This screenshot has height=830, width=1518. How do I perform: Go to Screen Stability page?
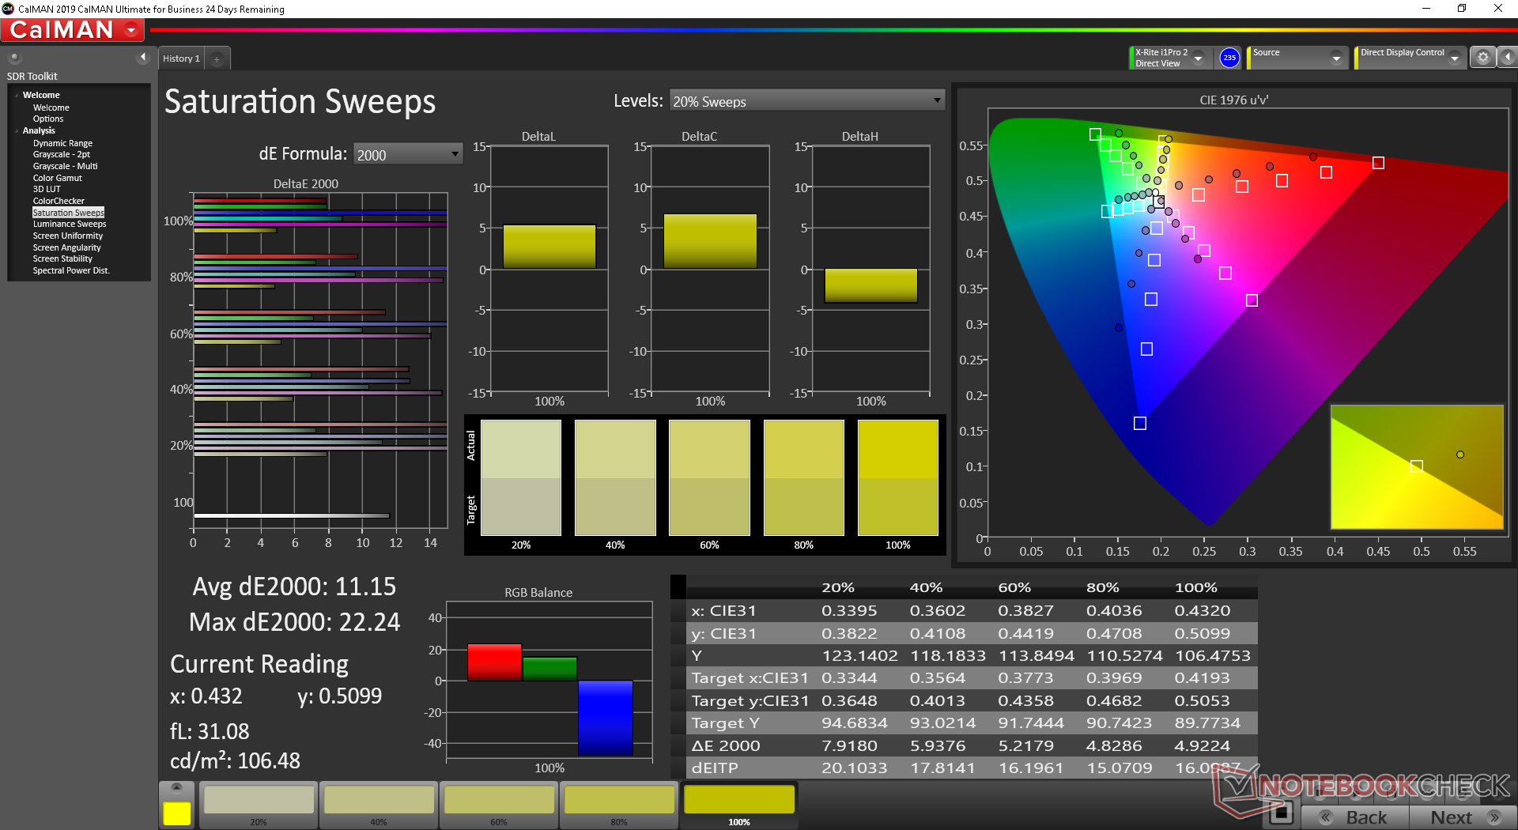click(x=62, y=258)
